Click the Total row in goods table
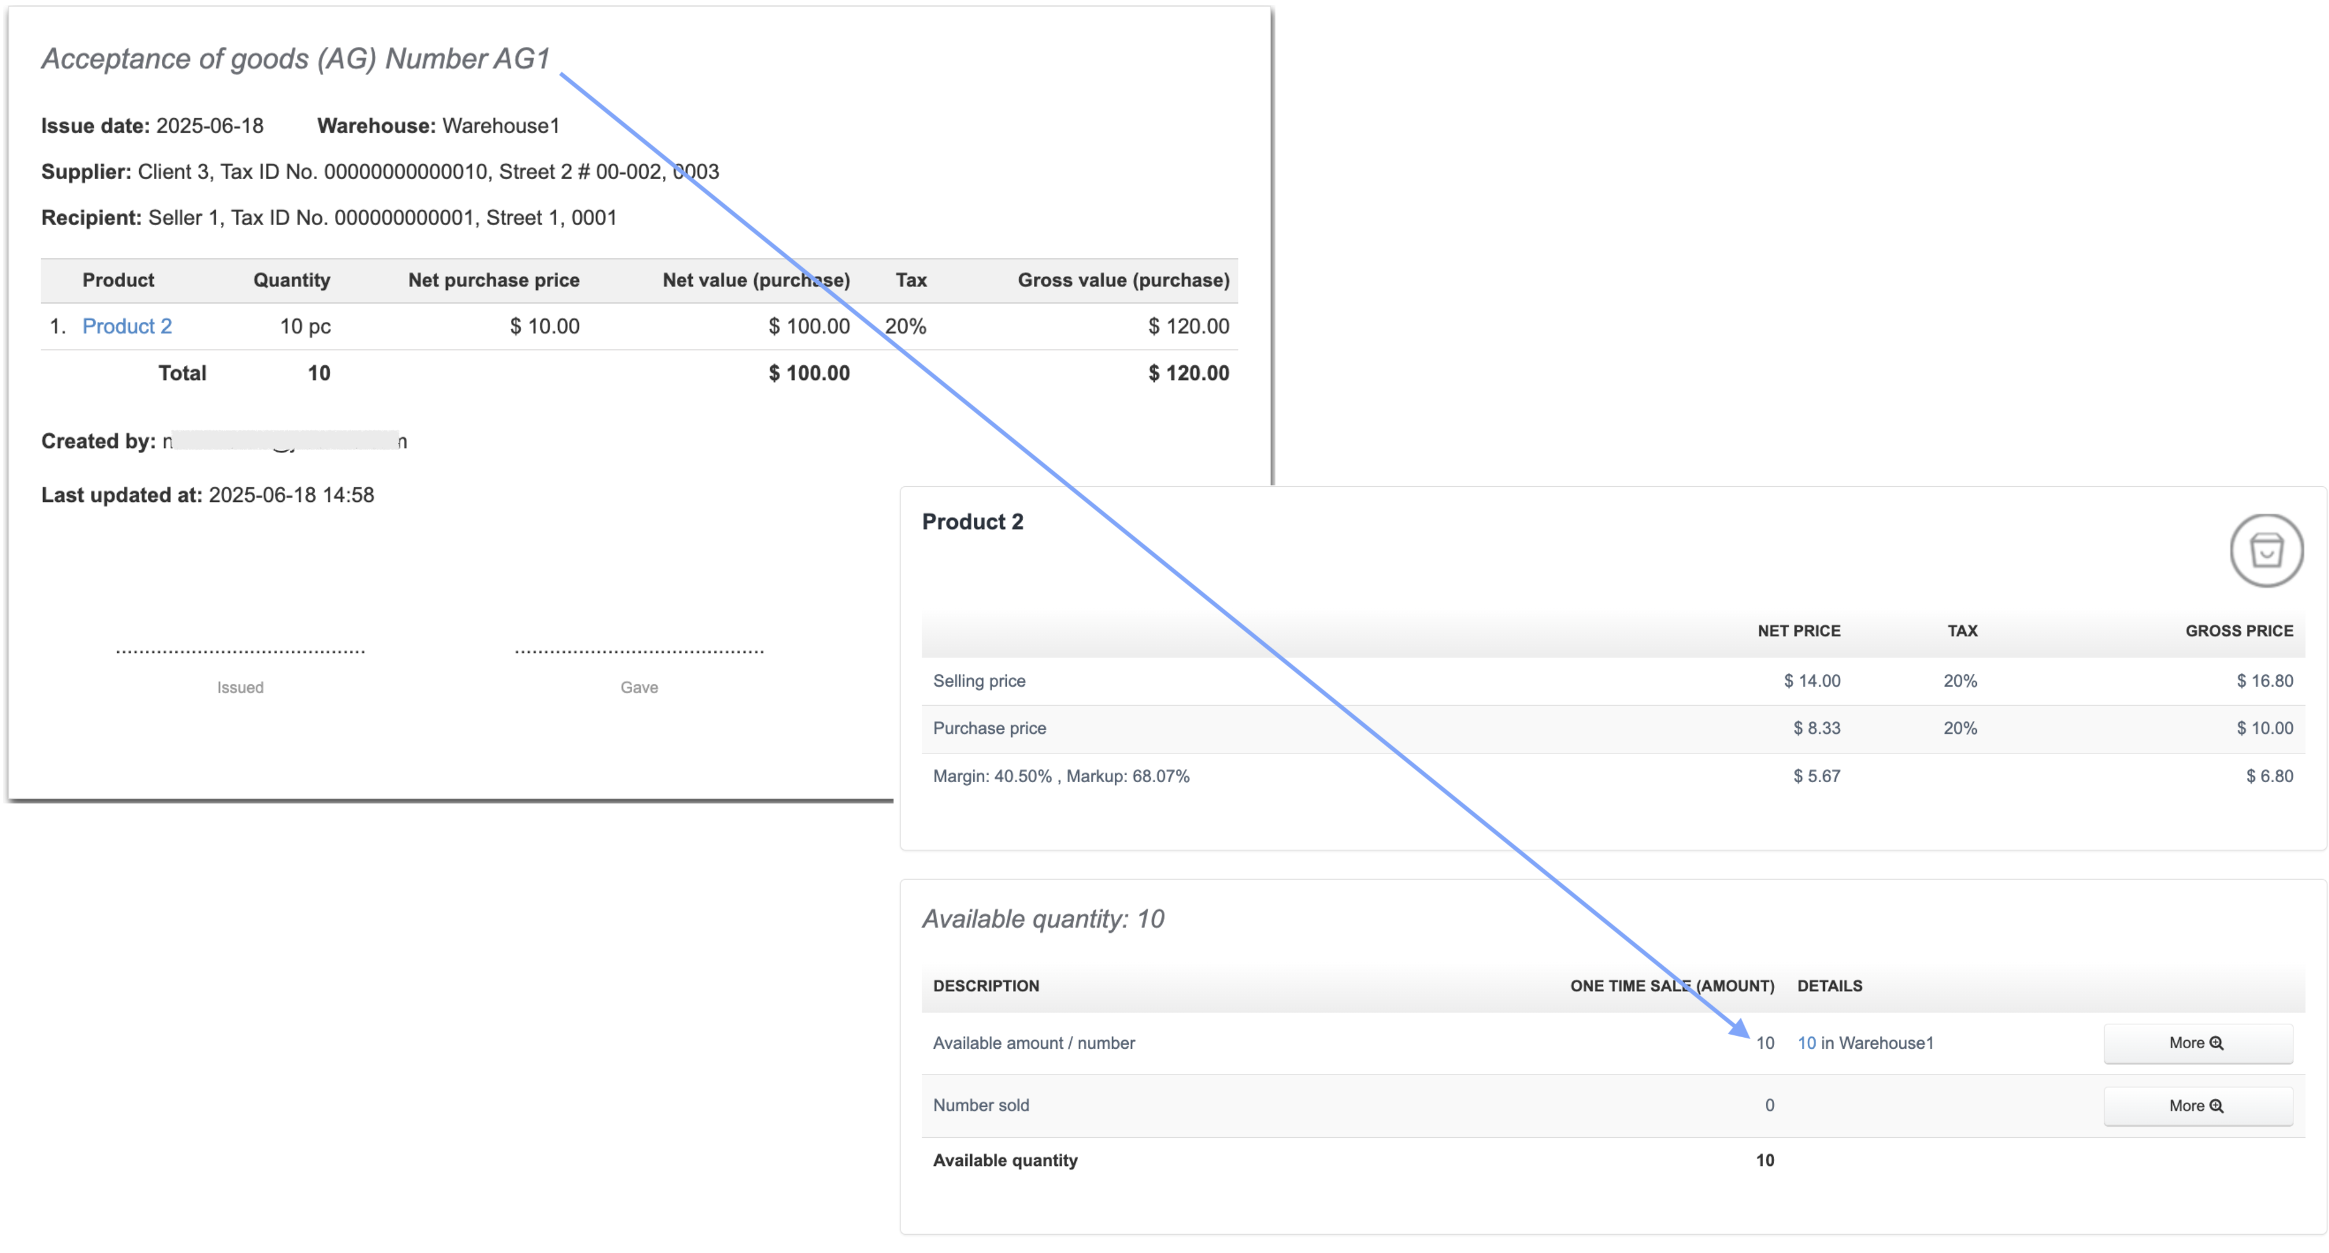The height and width of the screenshot is (1253, 2329). 183,373
